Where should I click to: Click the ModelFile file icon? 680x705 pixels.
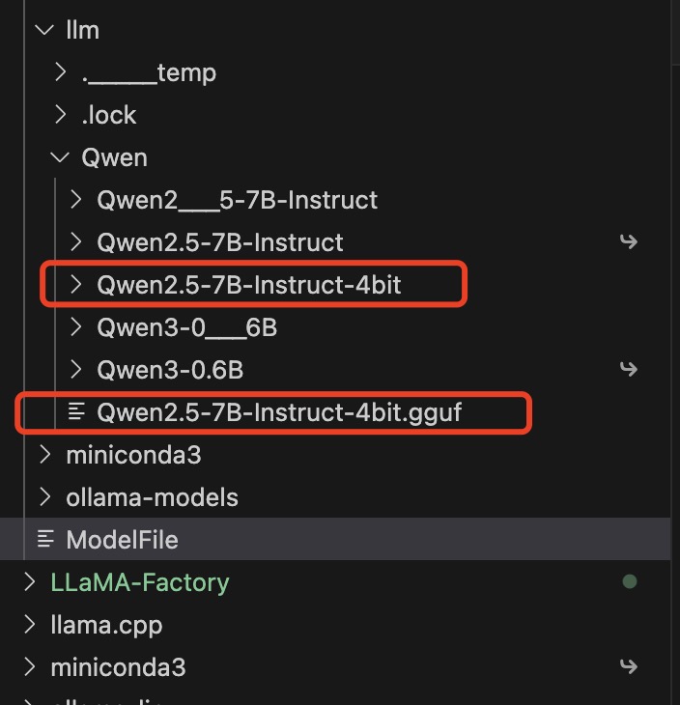coord(44,540)
